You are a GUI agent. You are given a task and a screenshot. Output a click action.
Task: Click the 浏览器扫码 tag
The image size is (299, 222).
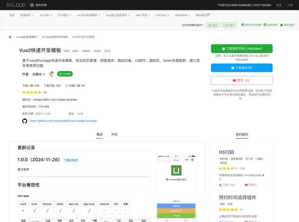(x=236, y=159)
